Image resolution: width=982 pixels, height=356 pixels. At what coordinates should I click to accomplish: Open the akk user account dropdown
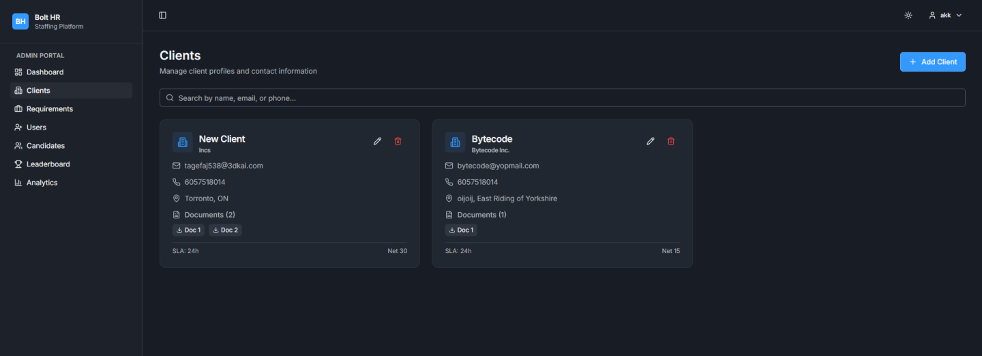pyautogui.click(x=944, y=15)
